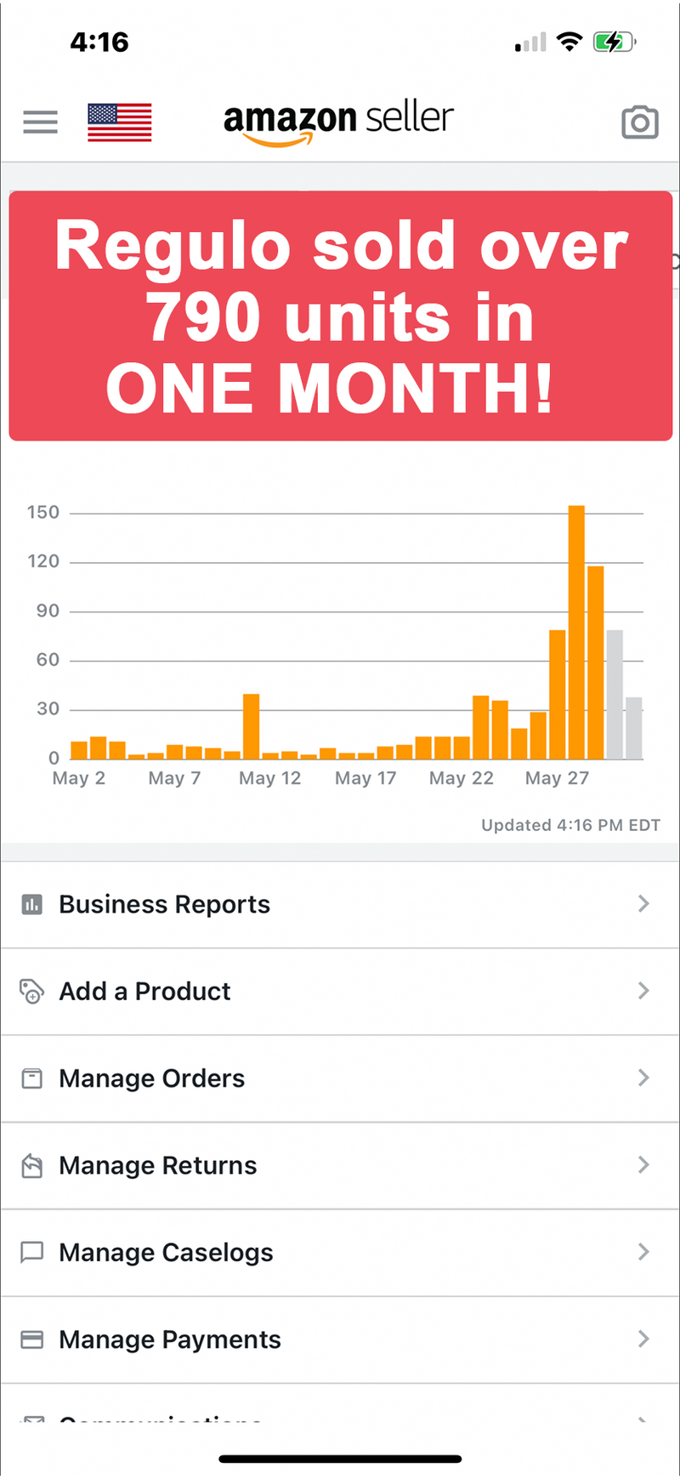Tap the Manage Caselogs speech bubble icon
Screen dimensions: 680x1479
click(31, 1253)
